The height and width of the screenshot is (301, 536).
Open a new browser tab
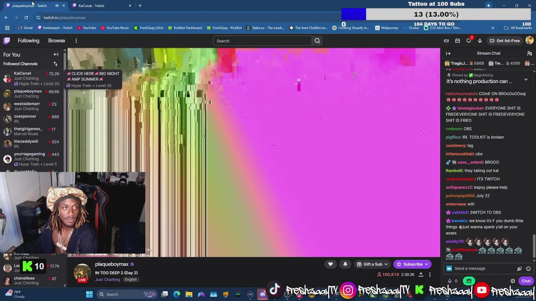coord(140,5)
